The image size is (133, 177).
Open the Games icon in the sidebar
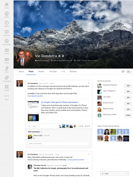[7, 87]
